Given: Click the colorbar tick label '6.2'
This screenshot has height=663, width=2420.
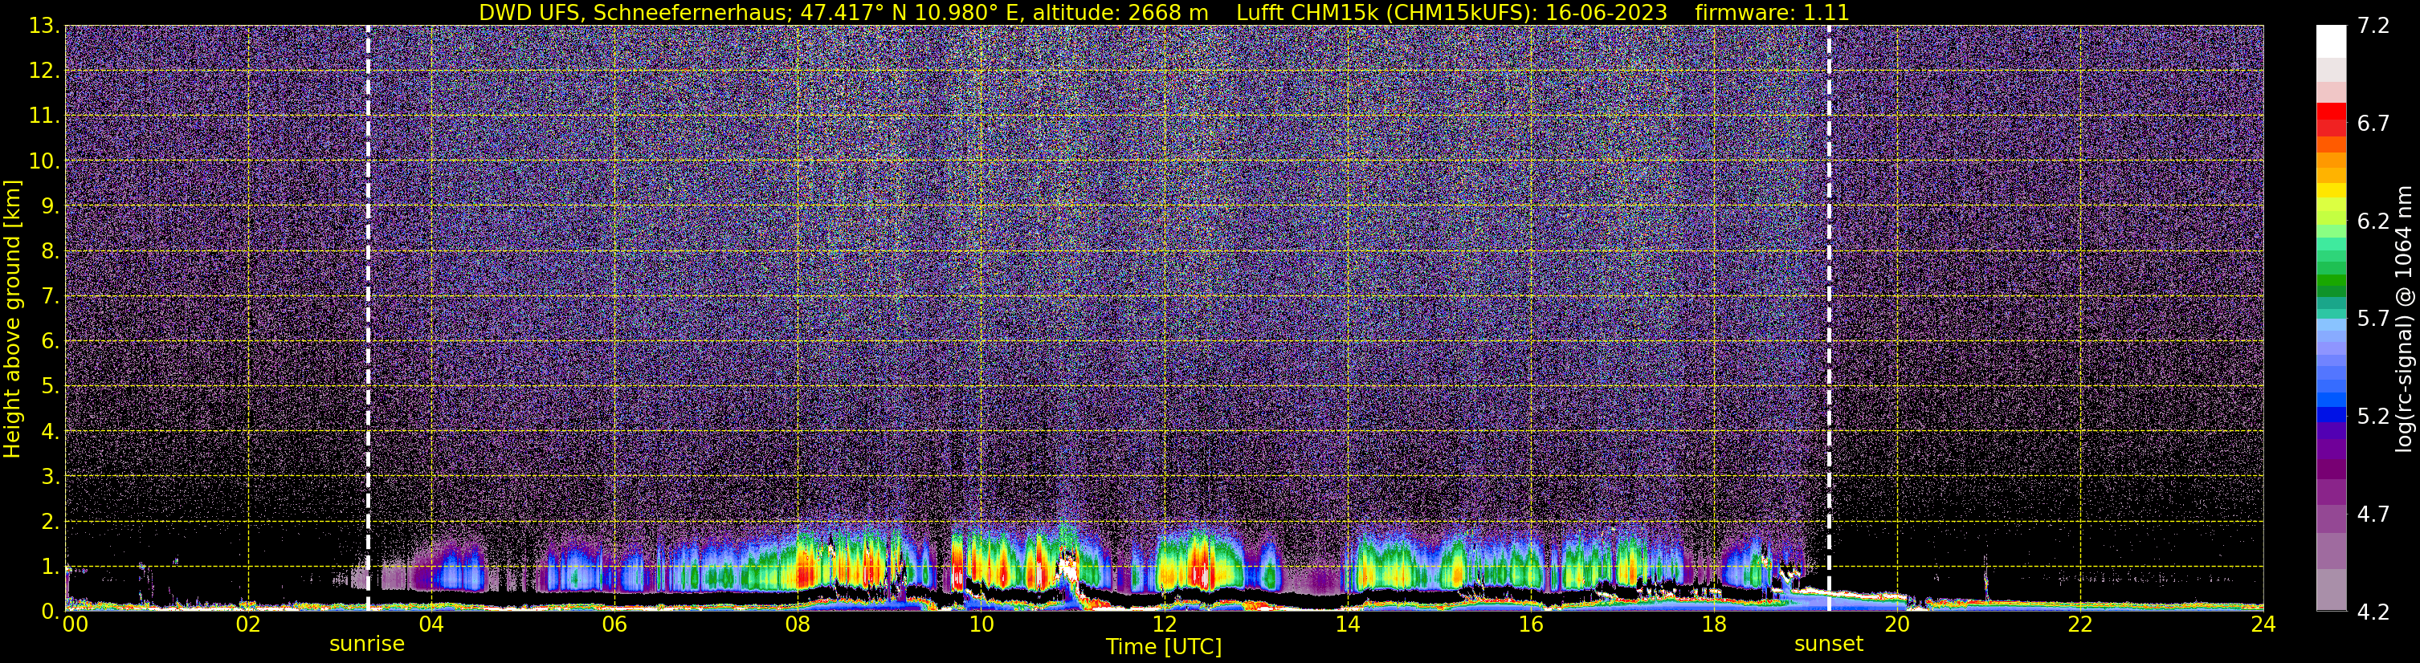Looking at the screenshot, I should point(2373,222).
